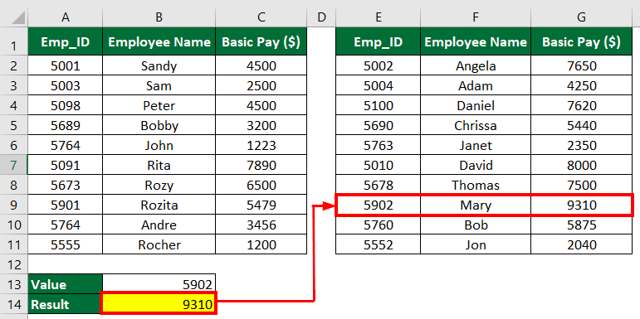Select column F header
The height and width of the screenshot is (319, 640).
pos(476,17)
